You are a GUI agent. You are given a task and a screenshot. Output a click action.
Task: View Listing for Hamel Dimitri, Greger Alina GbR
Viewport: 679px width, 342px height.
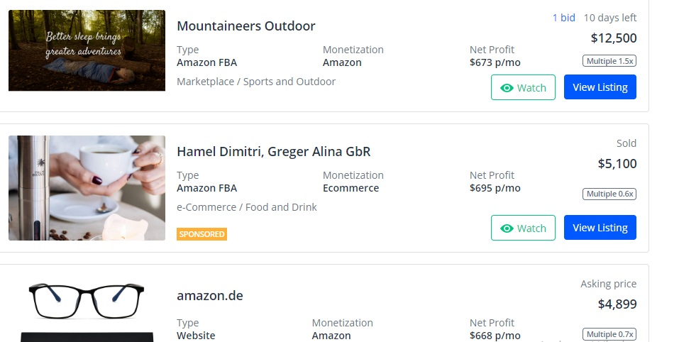(600, 228)
